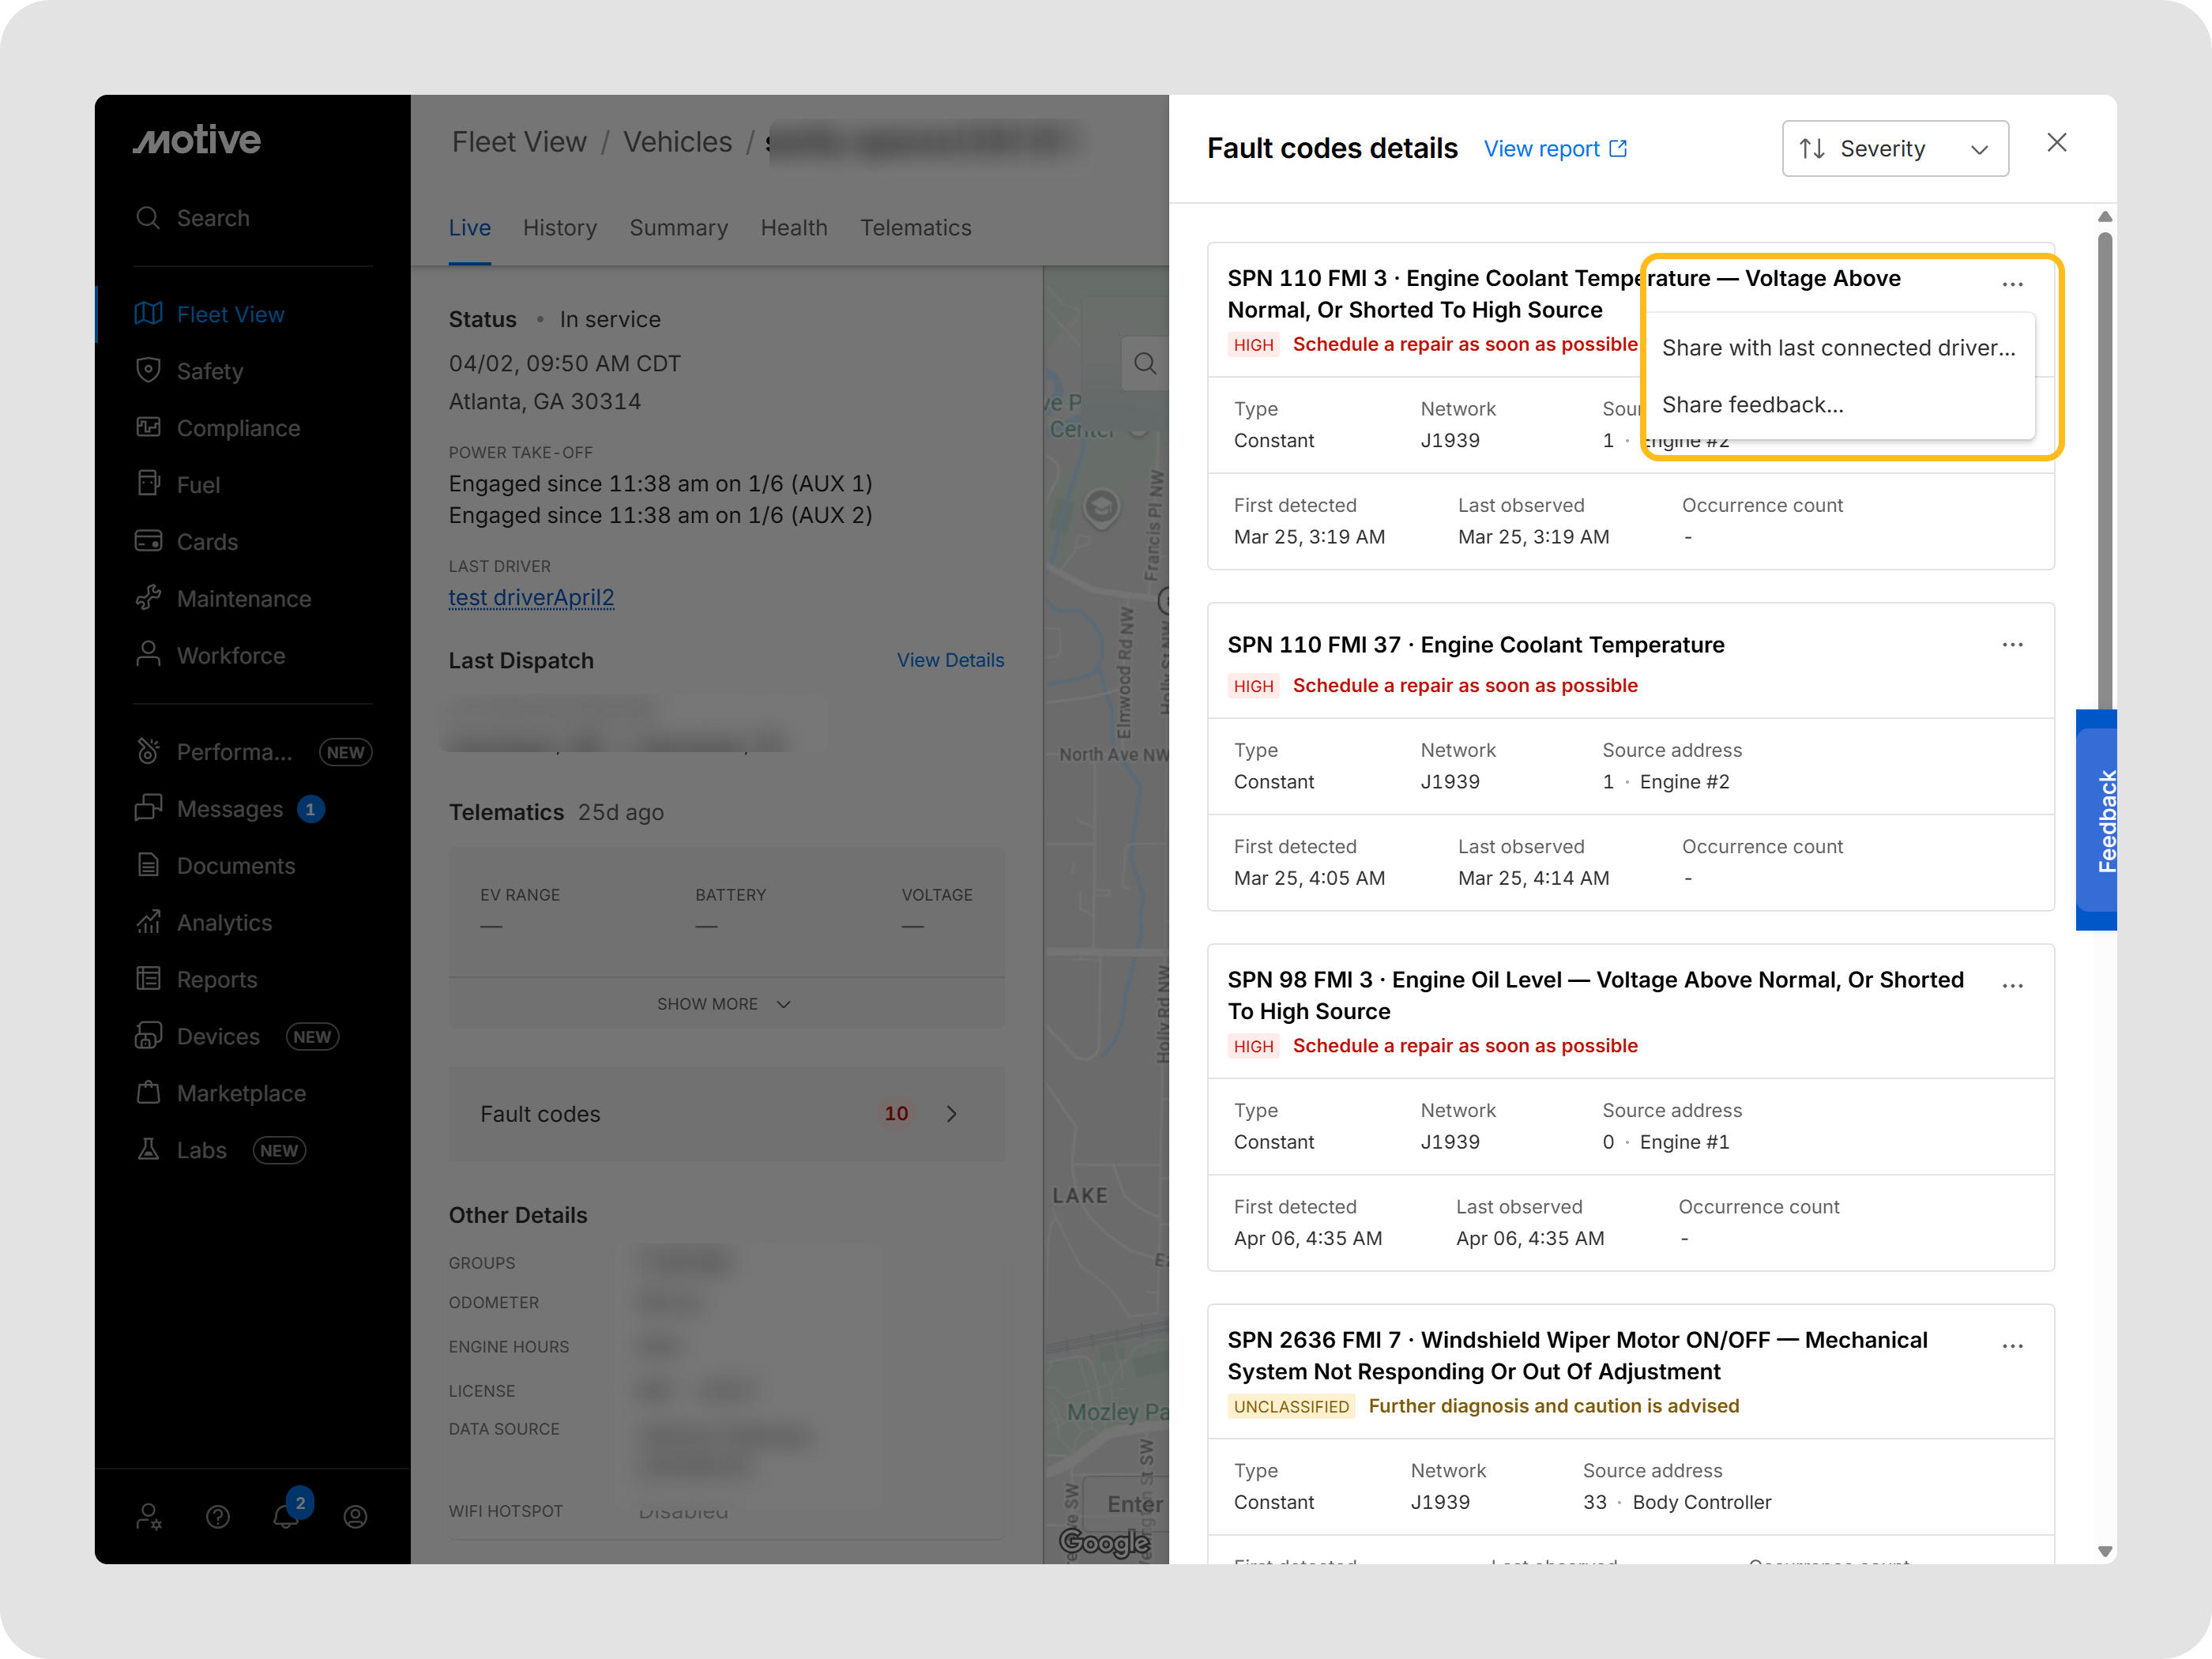Screen dimensions: 2212x1659
Task: Click the Maintenance wrench icon
Action: 148,599
